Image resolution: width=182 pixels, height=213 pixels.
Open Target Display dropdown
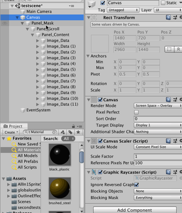[x=158, y=125]
